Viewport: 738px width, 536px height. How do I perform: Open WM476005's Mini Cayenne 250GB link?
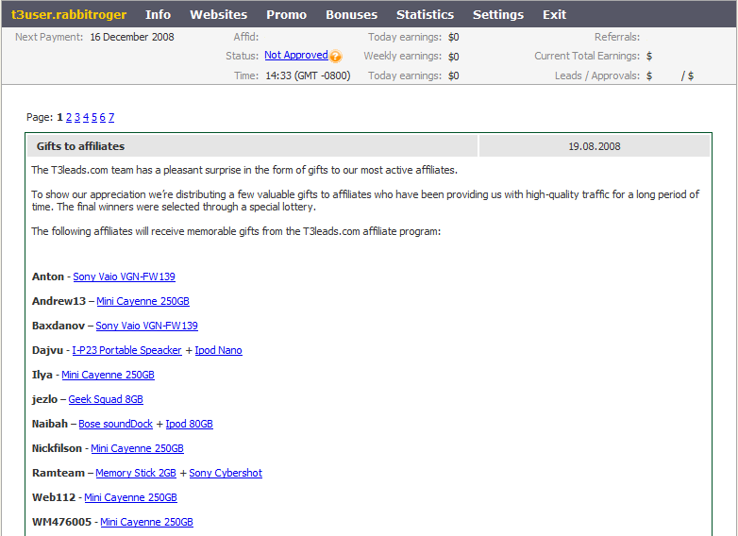click(x=146, y=522)
